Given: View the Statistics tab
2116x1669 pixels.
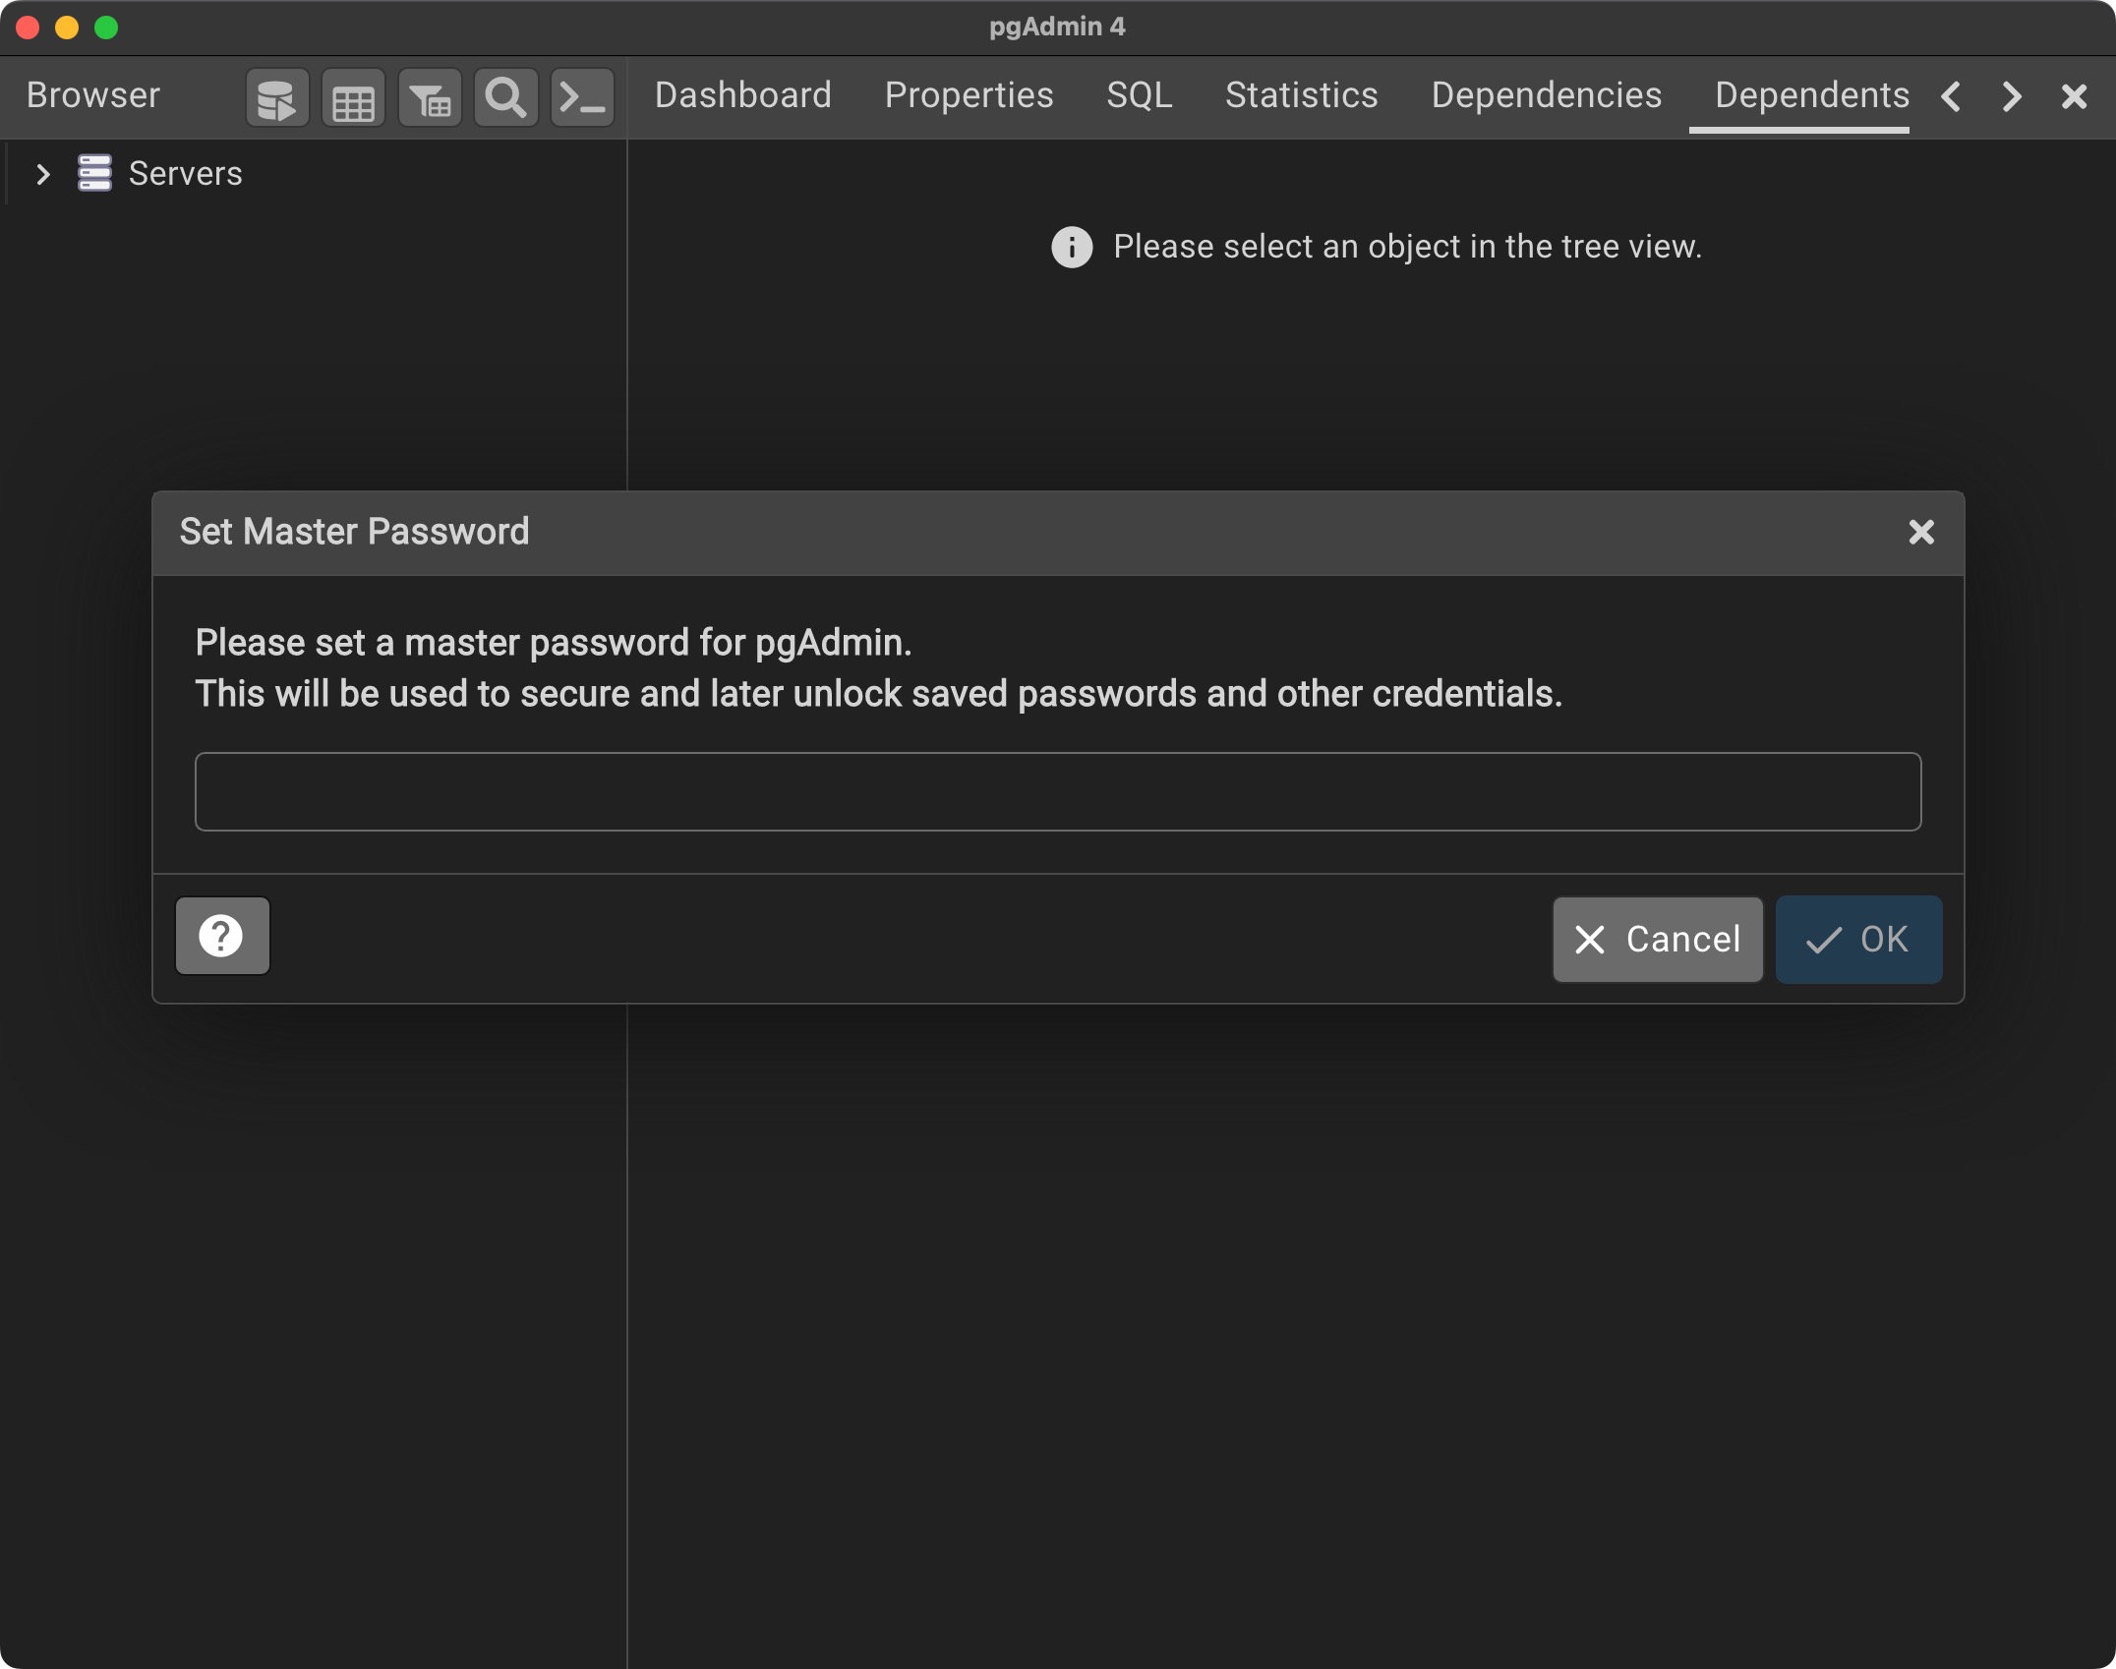Looking at the screenshot, I should coord(1301,95).
